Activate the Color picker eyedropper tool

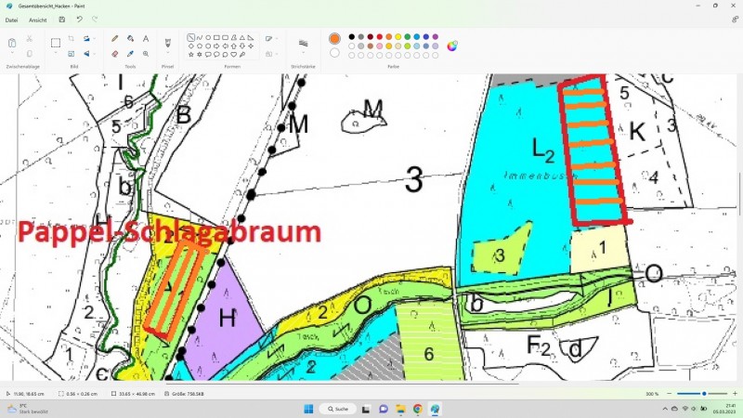130,54
